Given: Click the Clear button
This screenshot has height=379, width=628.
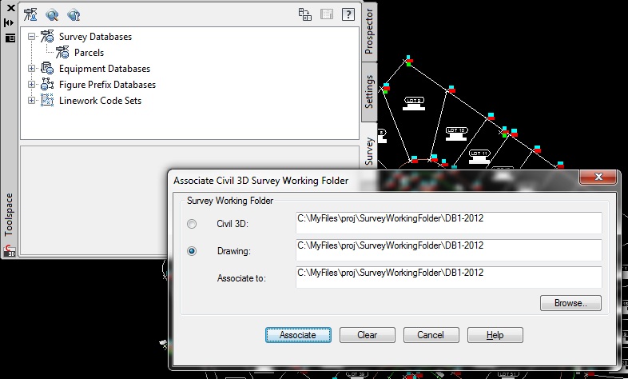Looking at the screenshot, I should 368,335.
